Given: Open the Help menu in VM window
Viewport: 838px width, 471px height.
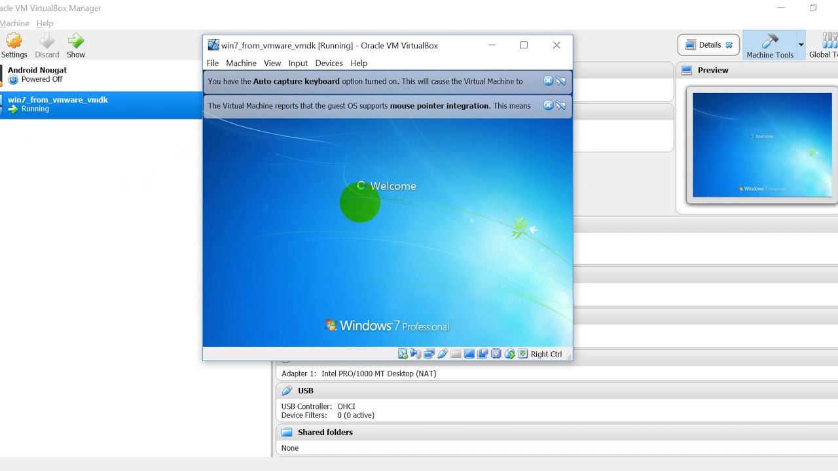Looking at the screenshot, I should point(359,63).
